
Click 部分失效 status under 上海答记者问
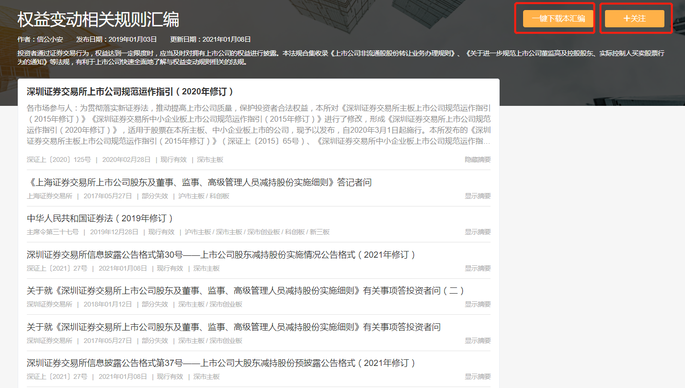pyautogui.click(x=155, y=196)
